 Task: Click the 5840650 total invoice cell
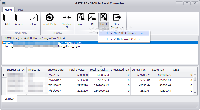coord(78,80)
